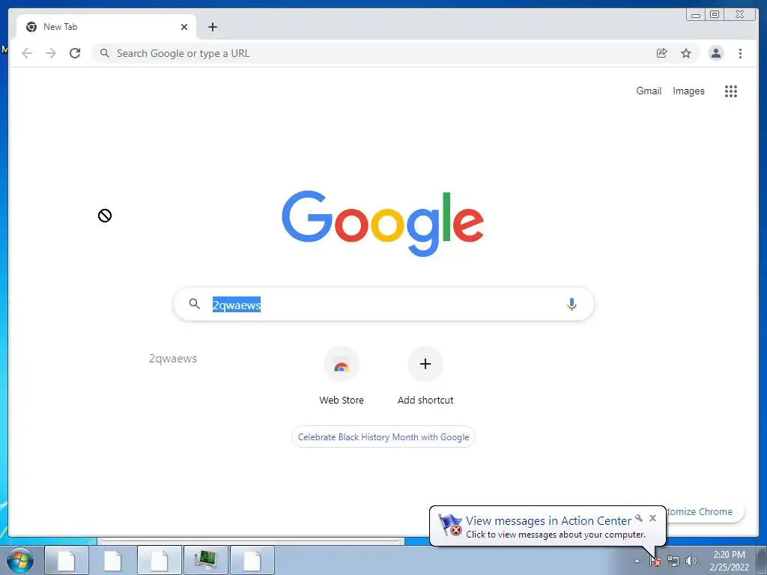Viewport: 767px width, 575px height.
Task: Show hidden tray icons arrow
Action: (637, 561)
